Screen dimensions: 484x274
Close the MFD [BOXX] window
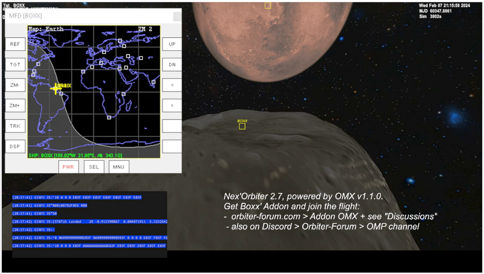pos(177,16)
